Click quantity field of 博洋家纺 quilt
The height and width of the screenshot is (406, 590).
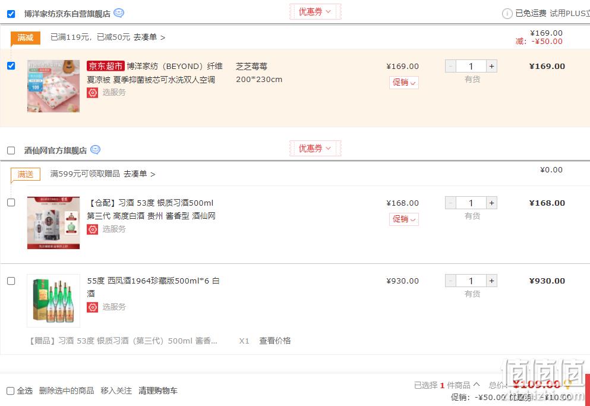pyautogui.click(x=471, y=67)
